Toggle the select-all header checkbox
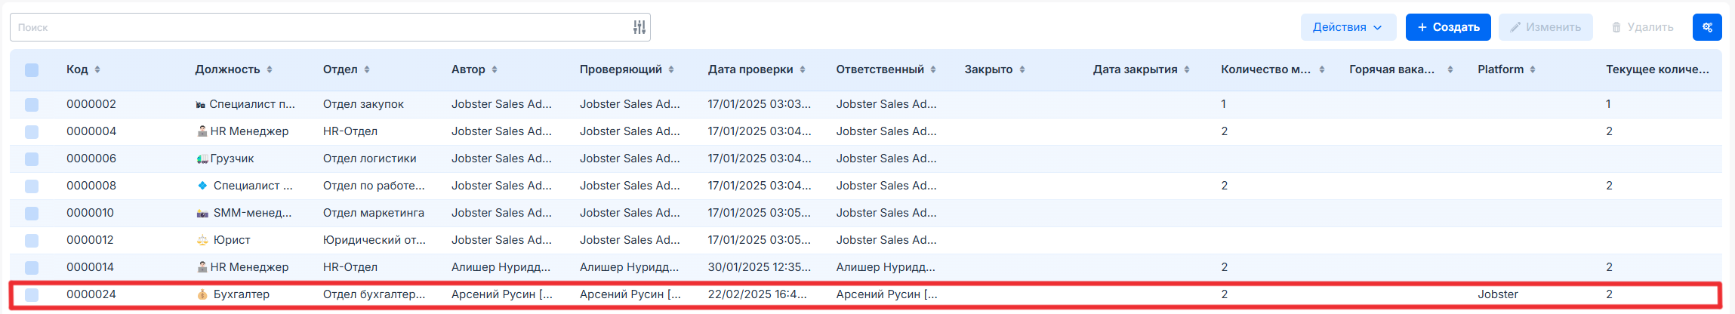 pos(32,70)
